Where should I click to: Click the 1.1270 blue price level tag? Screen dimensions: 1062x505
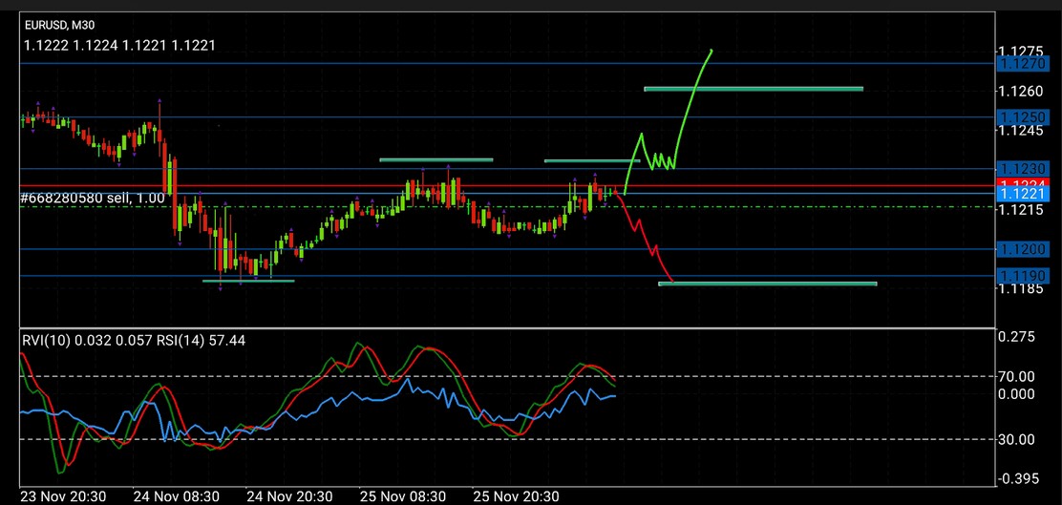pos(1023,64)
